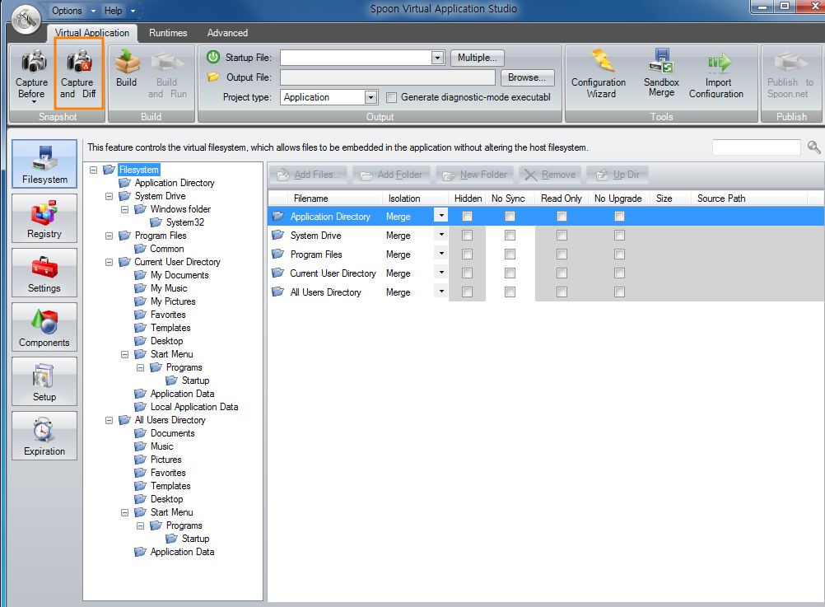
Task: Click the Source Path column header
Action: tap(748, 198)
